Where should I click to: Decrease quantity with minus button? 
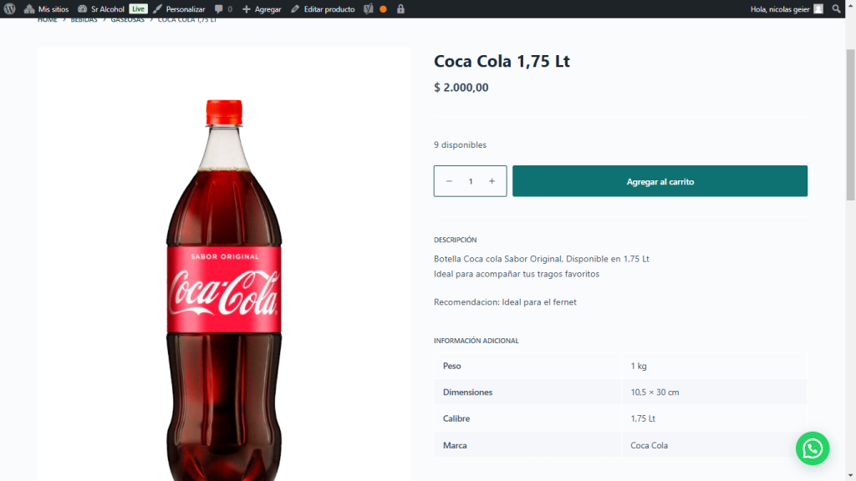click(x=449, y=181)
